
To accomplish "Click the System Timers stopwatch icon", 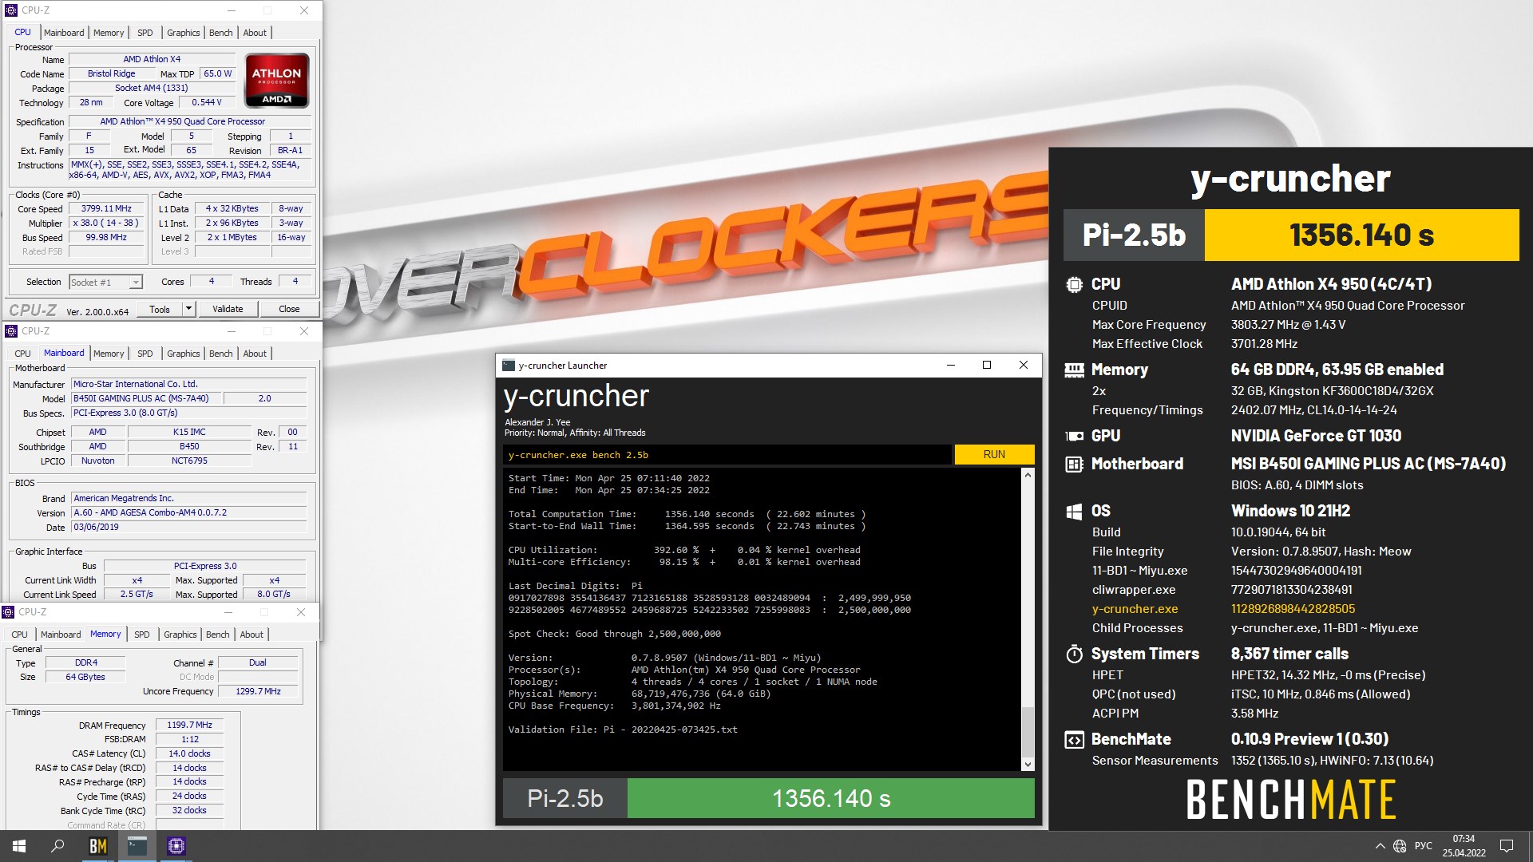I will click(x=1074, y=654).
